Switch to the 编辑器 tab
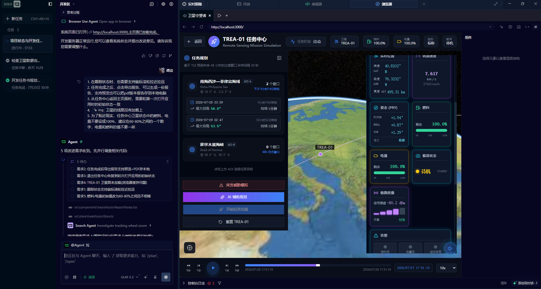 point(313,4)
